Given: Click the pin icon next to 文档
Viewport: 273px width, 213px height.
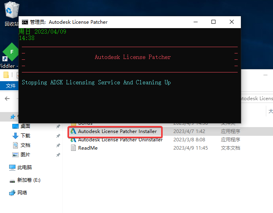Looking at the screenshot, I should pos(58,145).
